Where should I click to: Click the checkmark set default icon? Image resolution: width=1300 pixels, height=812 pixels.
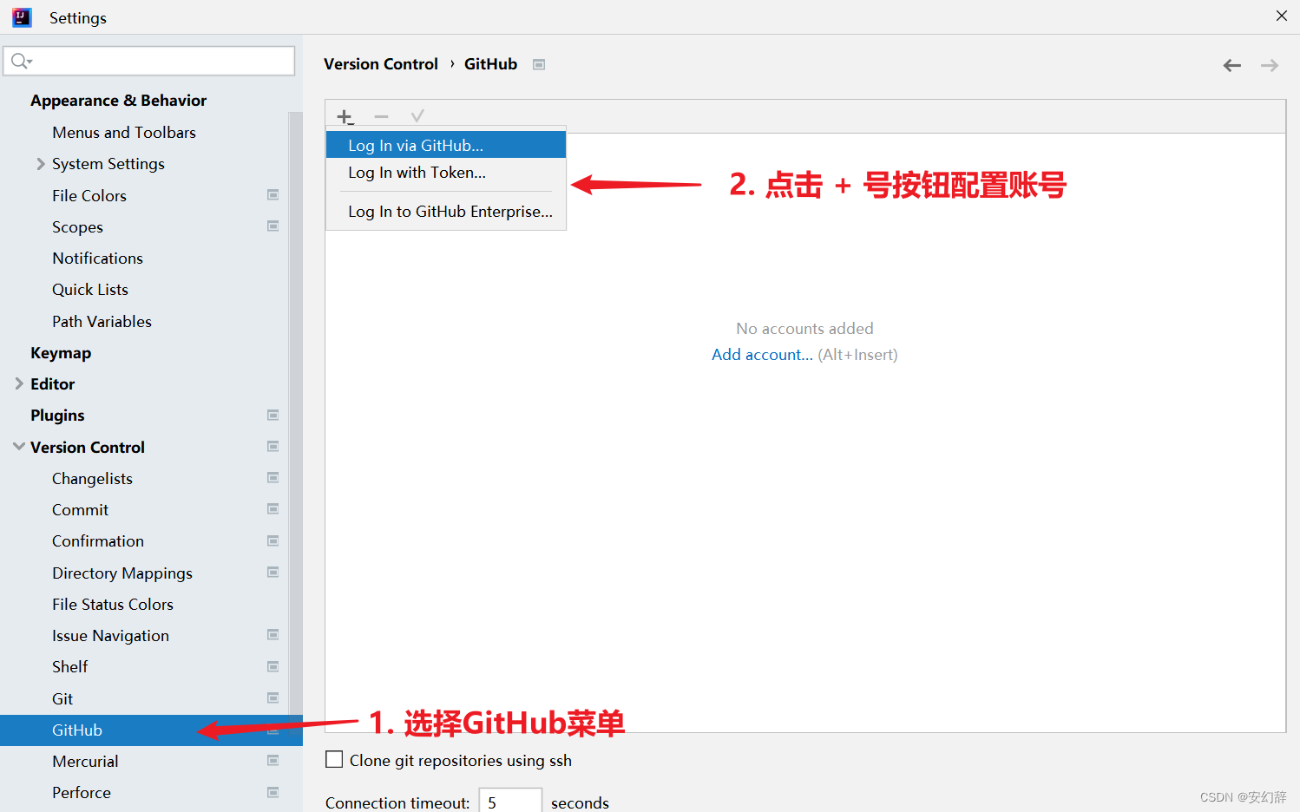coord(417,116)
